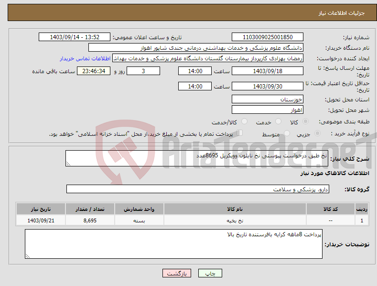Image resolution: width=377 pixels, height=286 pixels.
Task: Open the اطلاعات تماس خریدار link
Action: point(85,58)
